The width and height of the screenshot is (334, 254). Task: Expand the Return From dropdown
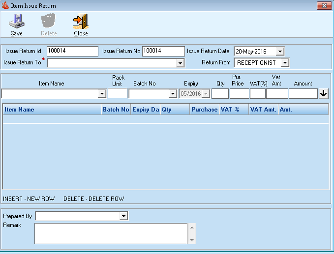pos(285,63)
